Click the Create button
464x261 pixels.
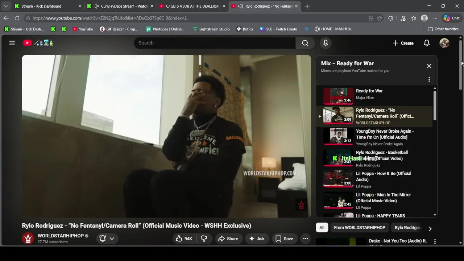point(403,43)
